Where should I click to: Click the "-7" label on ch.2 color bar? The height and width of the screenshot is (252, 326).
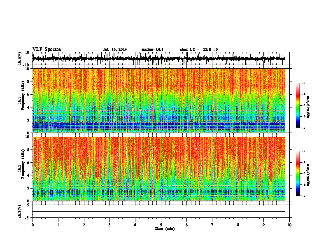point(304,196)
